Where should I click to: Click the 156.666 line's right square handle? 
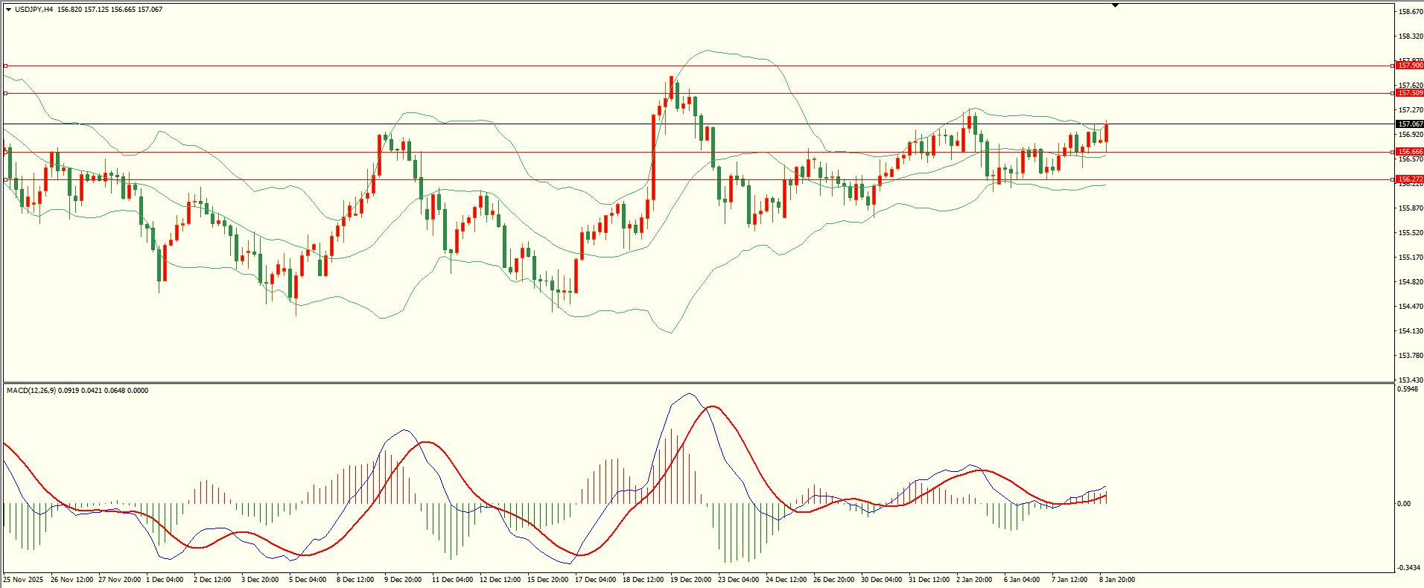coord(1393,152)
